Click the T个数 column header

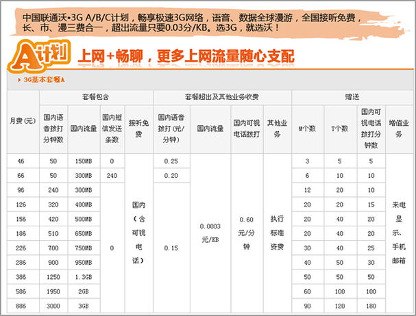(340, 129)
